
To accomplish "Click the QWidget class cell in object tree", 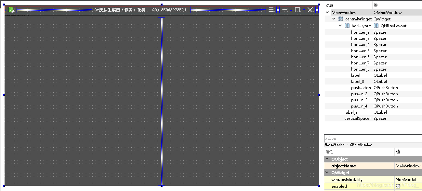I will click(382, 19).
